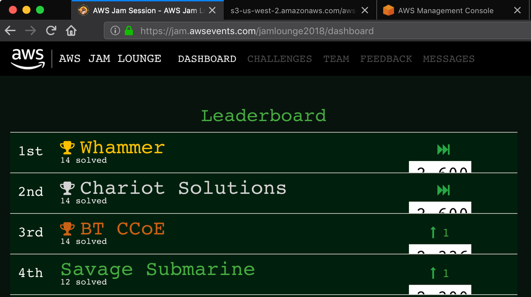Image resolution: width=531 pixels, height=297 pixels.
Task: Open the TEAM nav item
Action: tap(336, 59)
